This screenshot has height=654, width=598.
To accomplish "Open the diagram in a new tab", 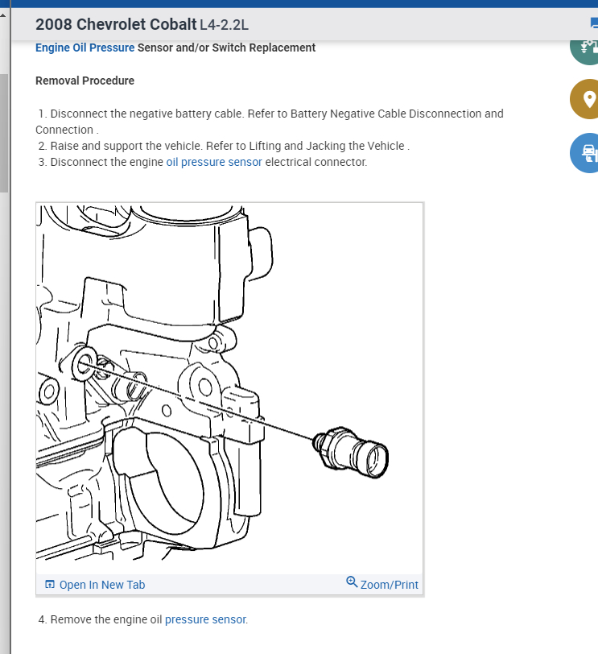I will pyautogui.click(x=102, y=585).
